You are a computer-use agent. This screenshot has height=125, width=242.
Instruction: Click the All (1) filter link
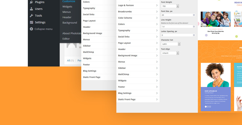click(x=70, y=60)
